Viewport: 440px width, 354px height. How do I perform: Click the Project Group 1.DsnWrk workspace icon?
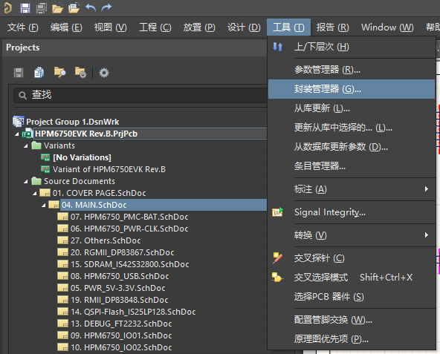19,122
